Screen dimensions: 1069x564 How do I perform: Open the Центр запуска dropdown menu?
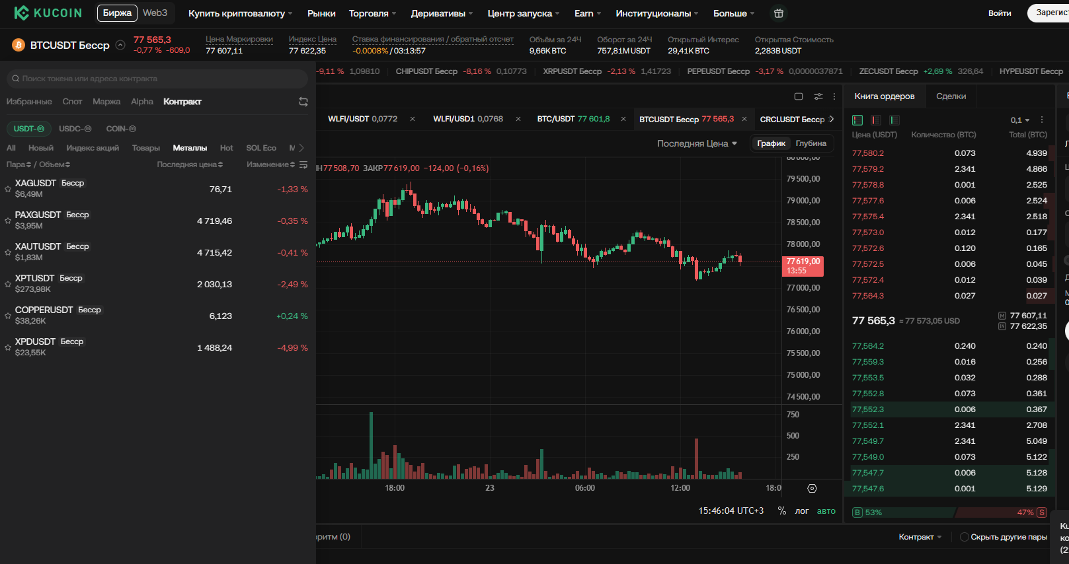[x=524, y=13]
